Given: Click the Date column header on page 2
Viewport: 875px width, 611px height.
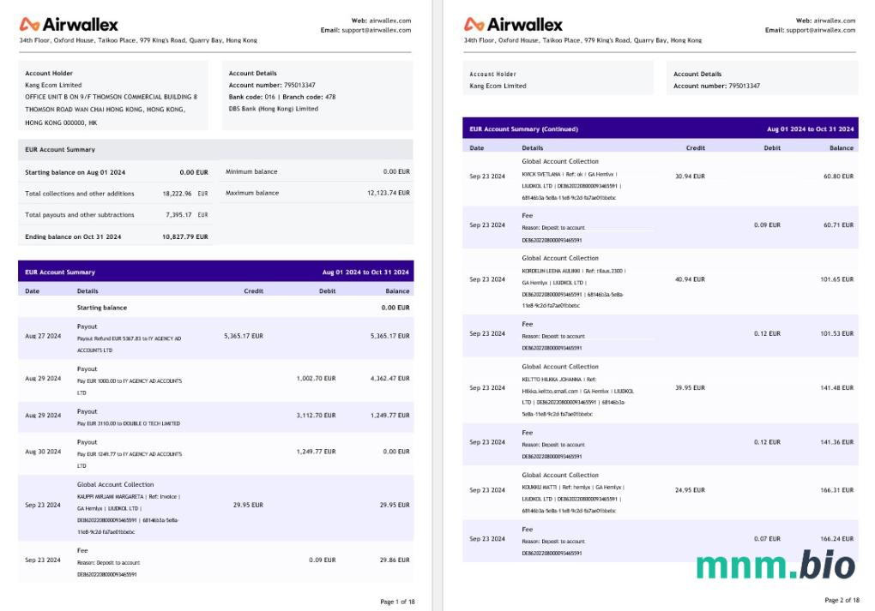Looking at the screenshot, I should (477, 148).
